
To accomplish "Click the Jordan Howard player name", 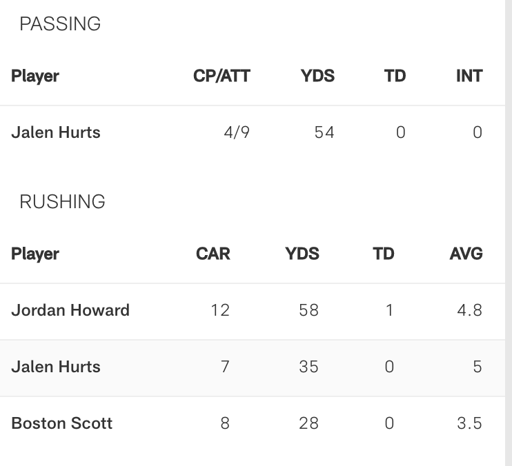I will coord(70,310).
